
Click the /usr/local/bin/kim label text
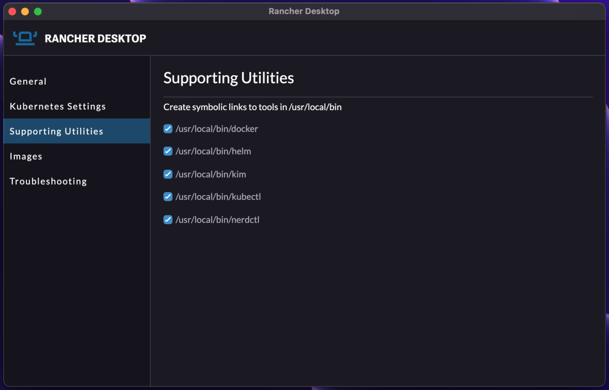point(211,174)
